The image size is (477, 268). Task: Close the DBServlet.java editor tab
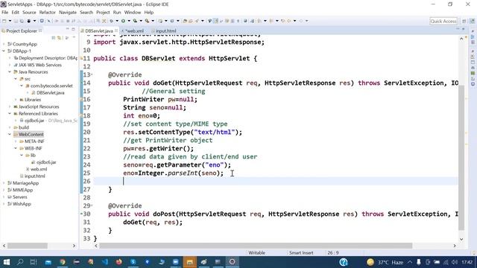click(x=116, y=31)
